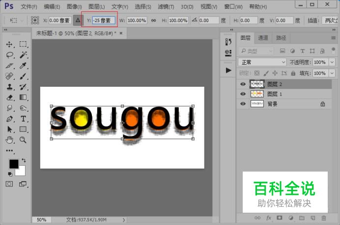This screenshot has width=340, height=225.
Task: Open the 3D panel icon
Action: pos(228,53)
